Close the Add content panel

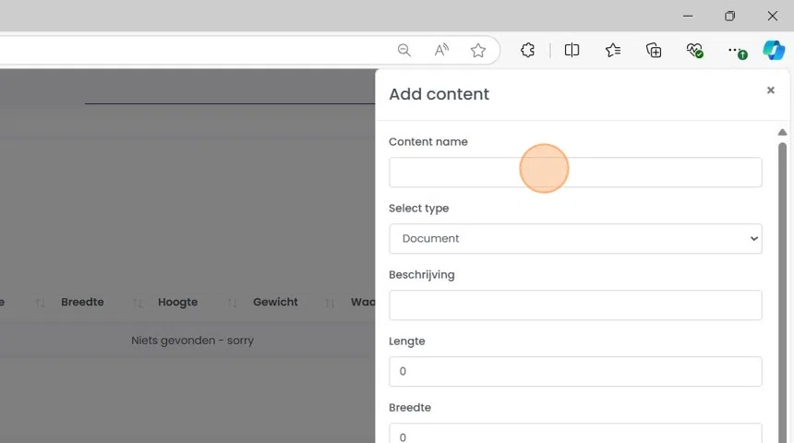771,90
